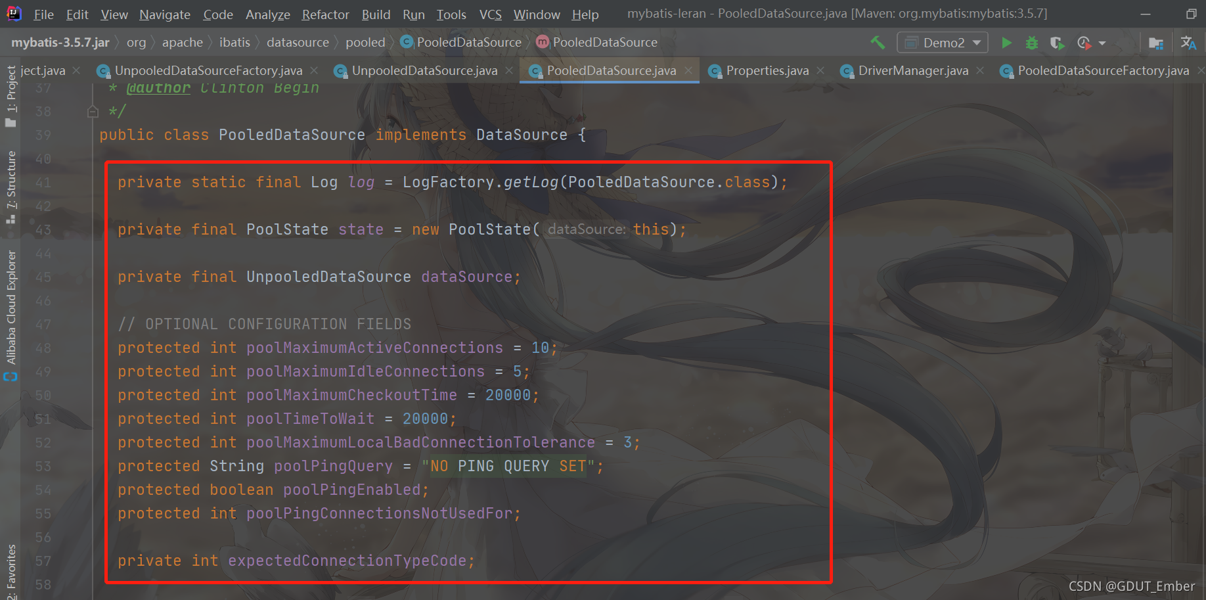Click the UnpooledDataSource type on line 45
This screenshot has width=1206, height=600.
(328, 277)
